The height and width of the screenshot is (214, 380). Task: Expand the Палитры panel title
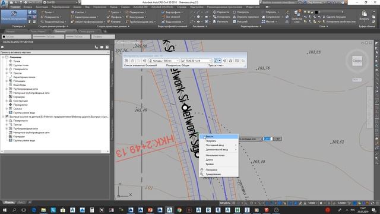(x=18, y=26)
